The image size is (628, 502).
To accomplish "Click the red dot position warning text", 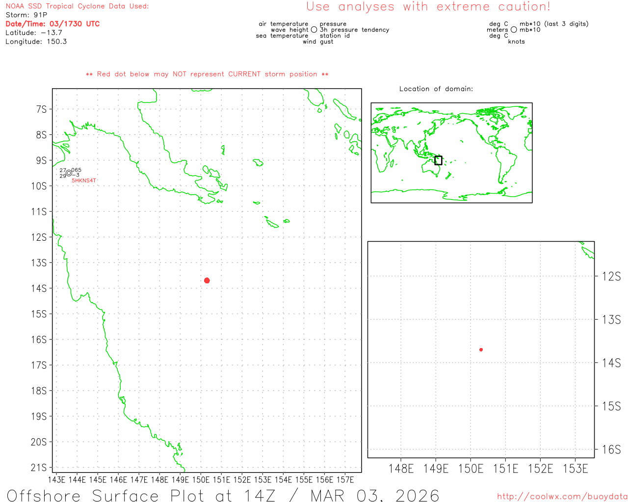I will pyautogui.click(x=207, y=75).
